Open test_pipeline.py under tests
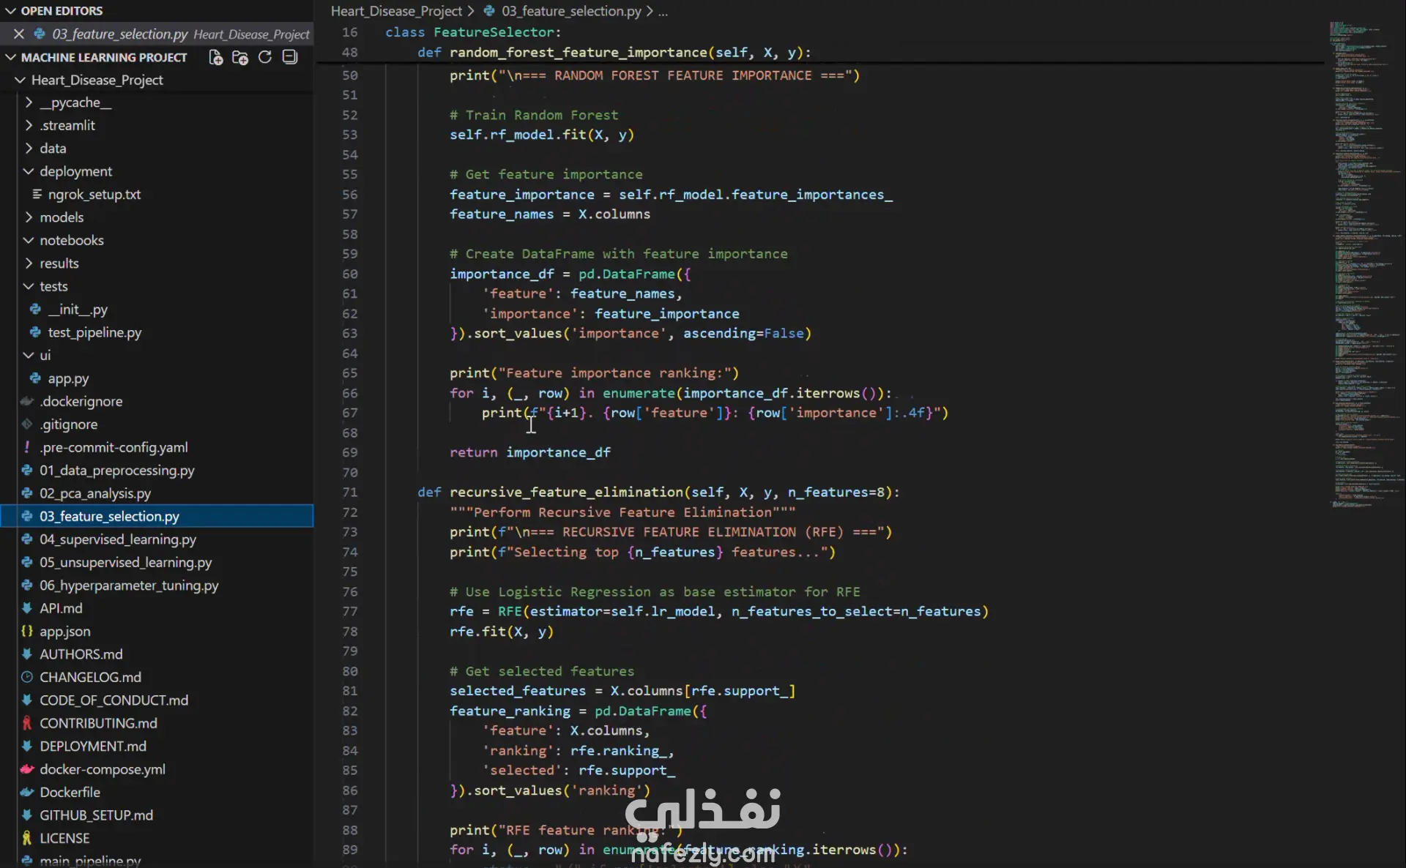 pos(94,332)
